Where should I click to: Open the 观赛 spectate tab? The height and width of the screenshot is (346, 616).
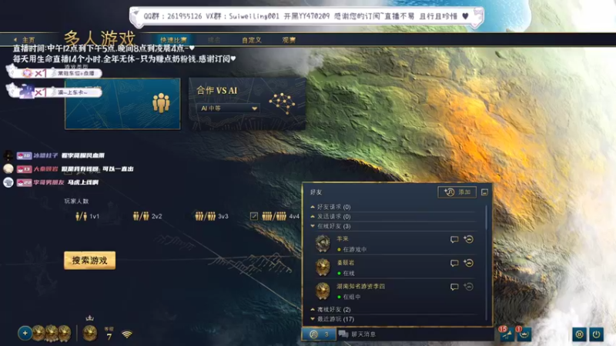click(289, 40)
